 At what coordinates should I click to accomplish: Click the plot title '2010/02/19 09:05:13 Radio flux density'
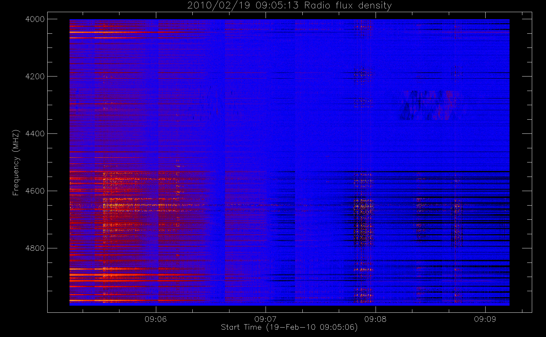click(x=290, y=5)
